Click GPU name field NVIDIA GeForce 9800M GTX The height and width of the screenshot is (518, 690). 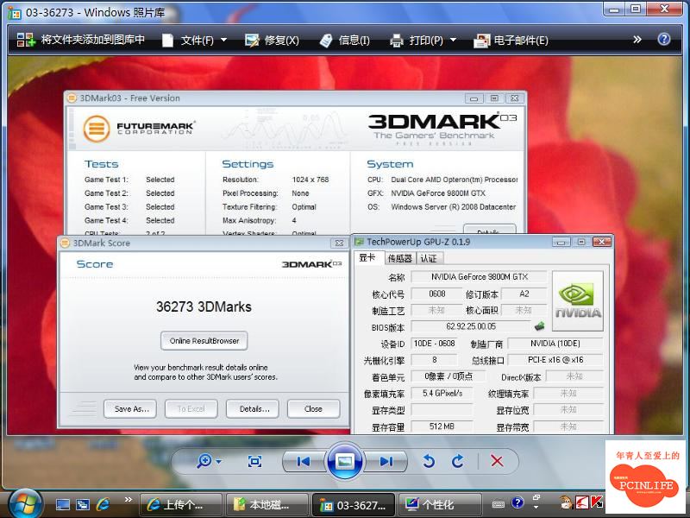(480, 276)
